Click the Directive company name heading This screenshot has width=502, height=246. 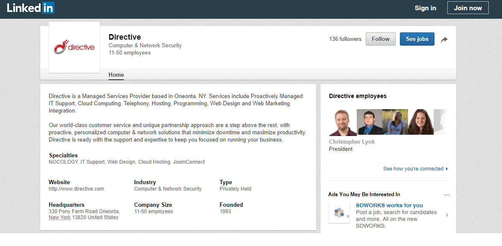coord(125,37)
